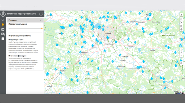Open the document export icon
This screenshot has height=103, width=185.
point(181,26)
